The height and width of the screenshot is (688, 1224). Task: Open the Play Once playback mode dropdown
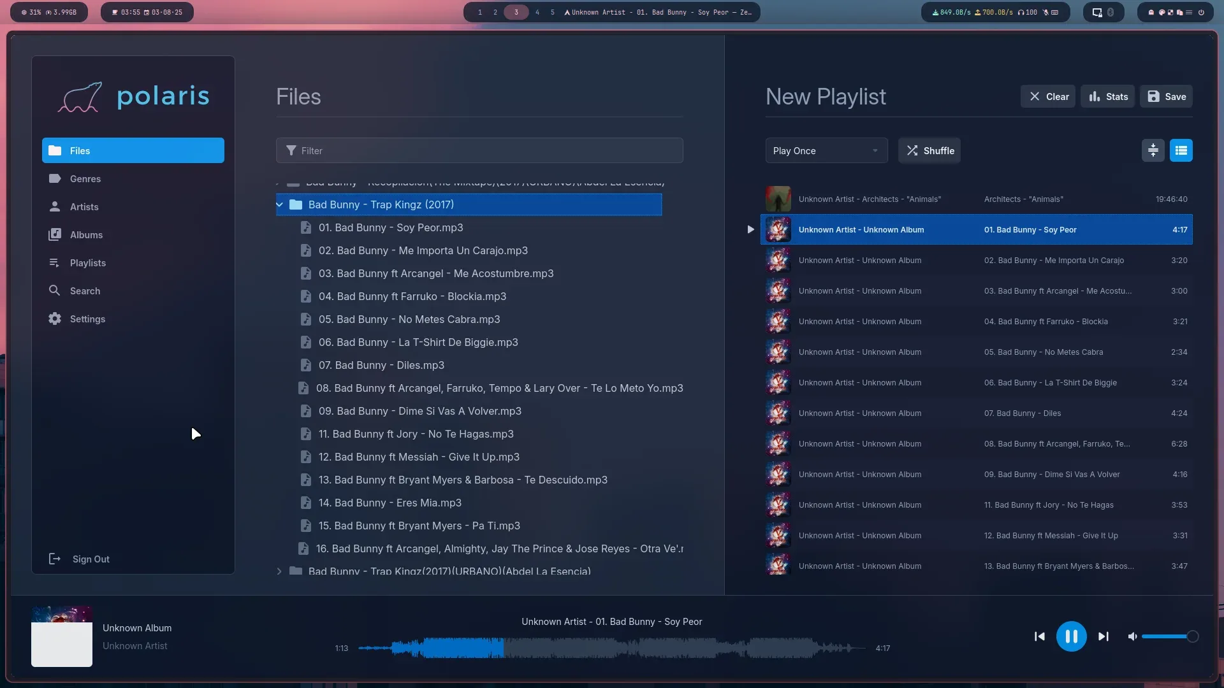pyautogui.click(x=826, y=150)
